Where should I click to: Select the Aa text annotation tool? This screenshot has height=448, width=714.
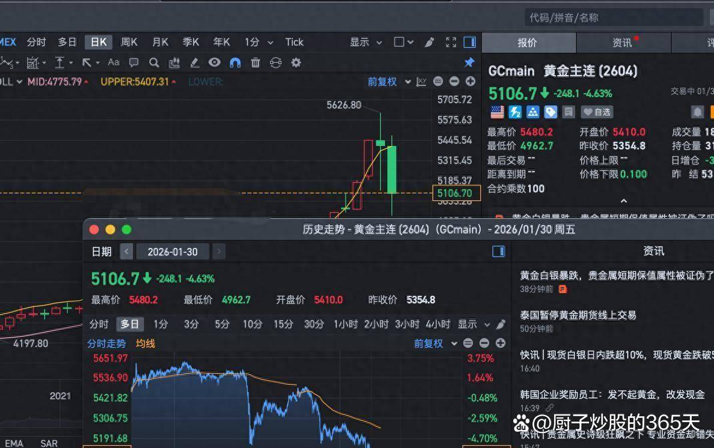click(x=114, y=62)
